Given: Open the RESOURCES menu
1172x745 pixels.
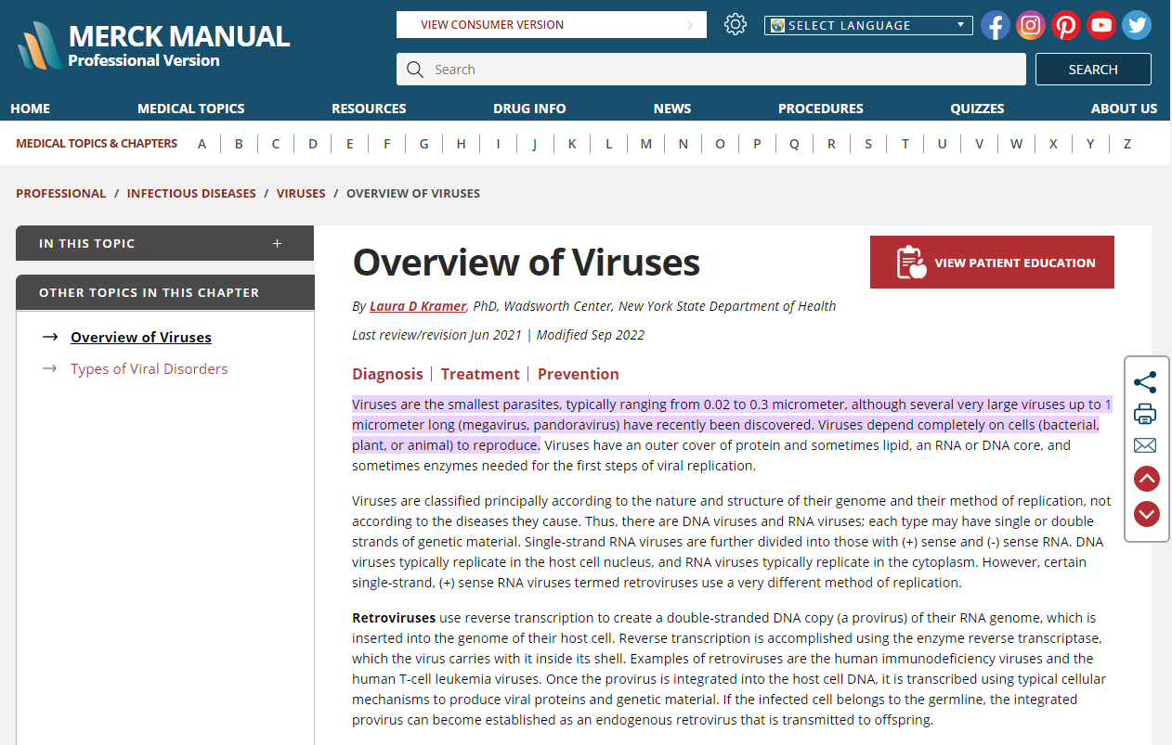Looking at the screenshot, I should [369, 109].
